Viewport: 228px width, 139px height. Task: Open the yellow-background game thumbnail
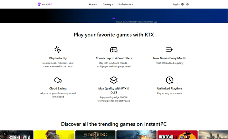(x=55, y=135)
